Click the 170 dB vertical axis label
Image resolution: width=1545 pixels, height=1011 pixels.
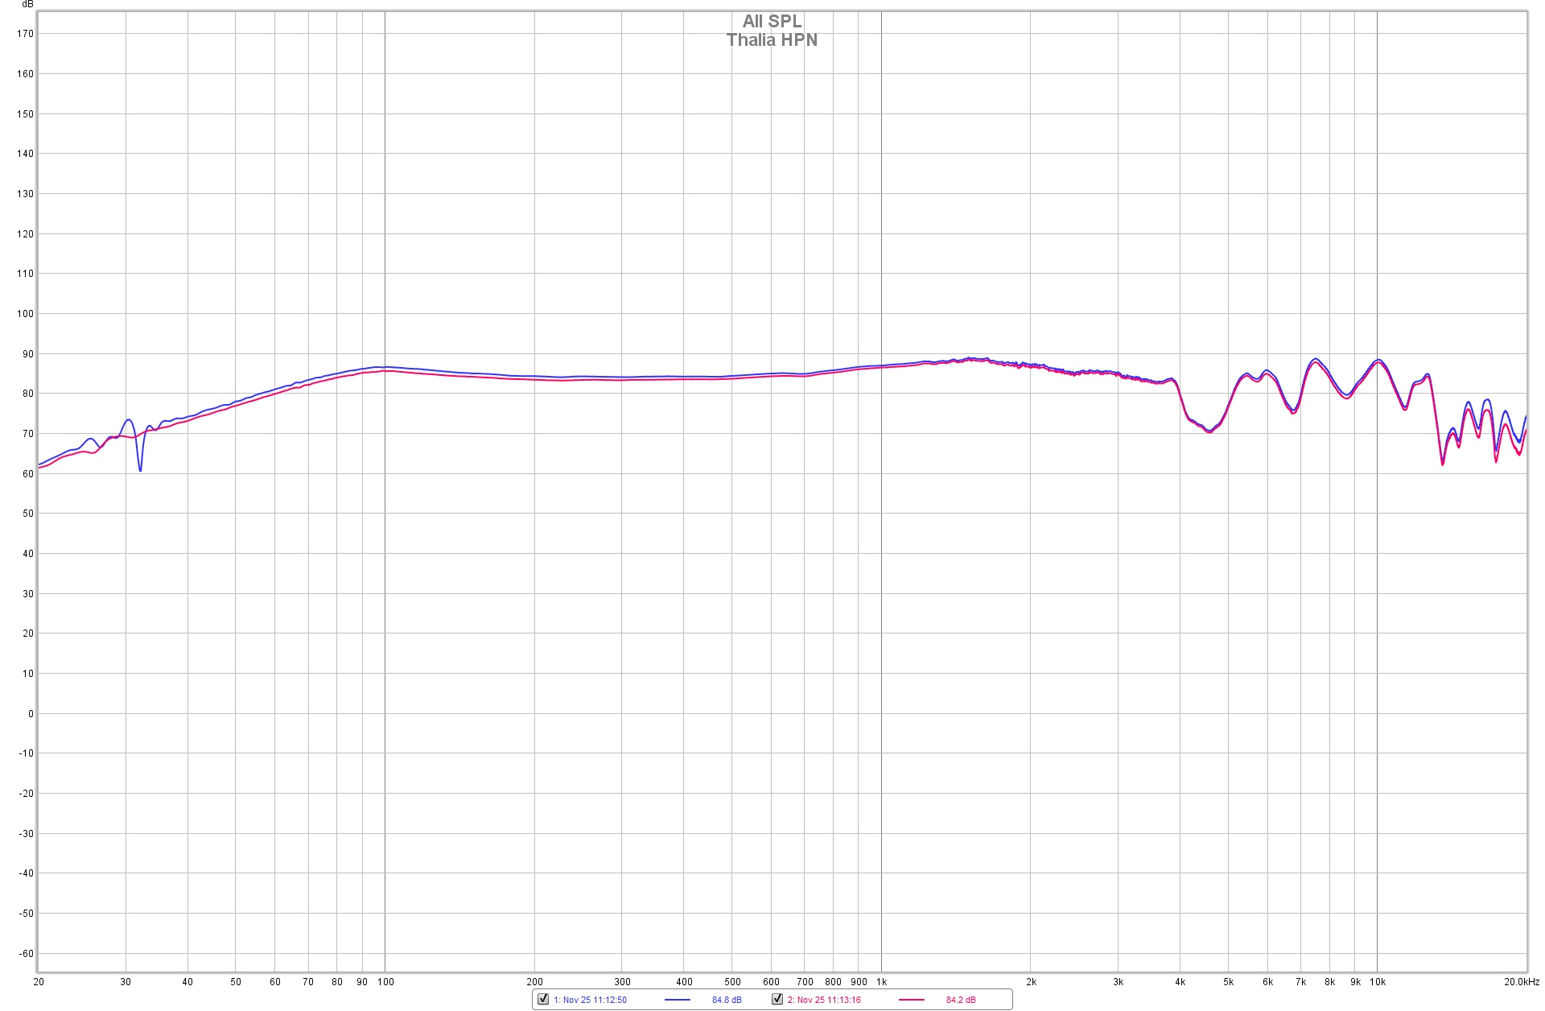pos(25,34)
